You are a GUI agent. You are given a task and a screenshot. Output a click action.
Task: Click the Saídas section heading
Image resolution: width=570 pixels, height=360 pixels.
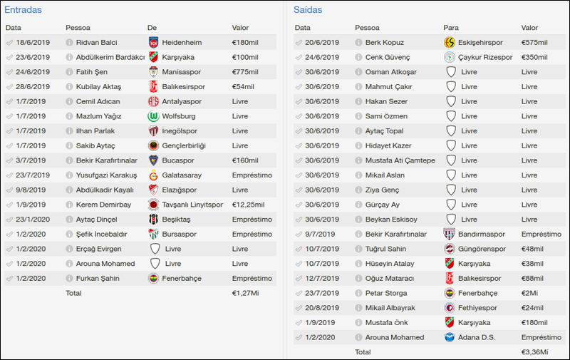pyautogui.click(x=308, y=10)
